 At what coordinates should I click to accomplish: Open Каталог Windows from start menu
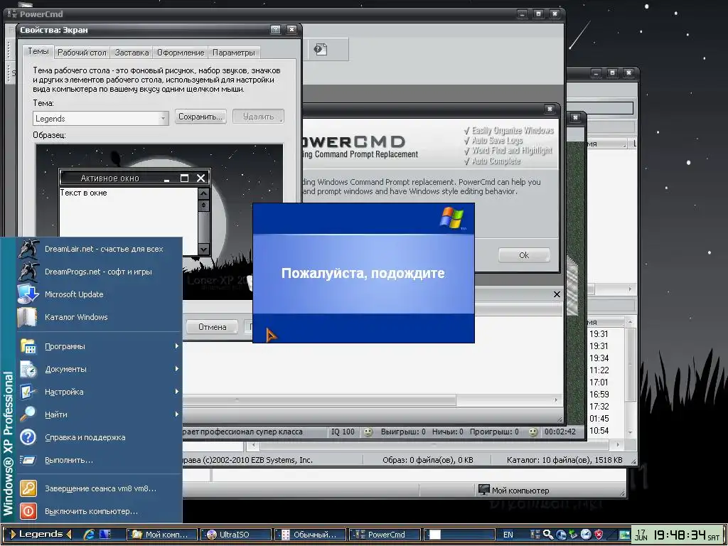[x=100, y=317]
